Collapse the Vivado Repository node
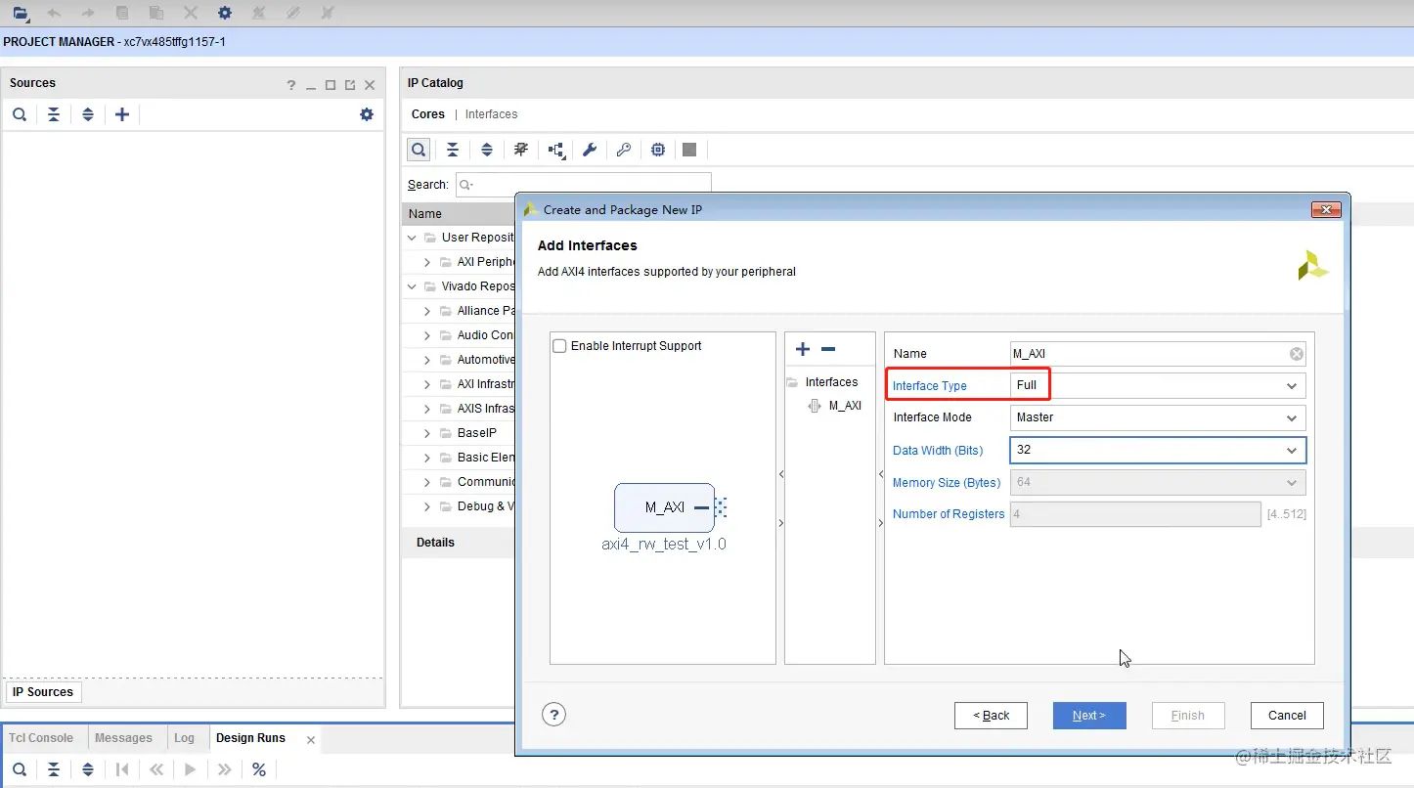This screenshot has height=788, width=1414. pos(413,286)
